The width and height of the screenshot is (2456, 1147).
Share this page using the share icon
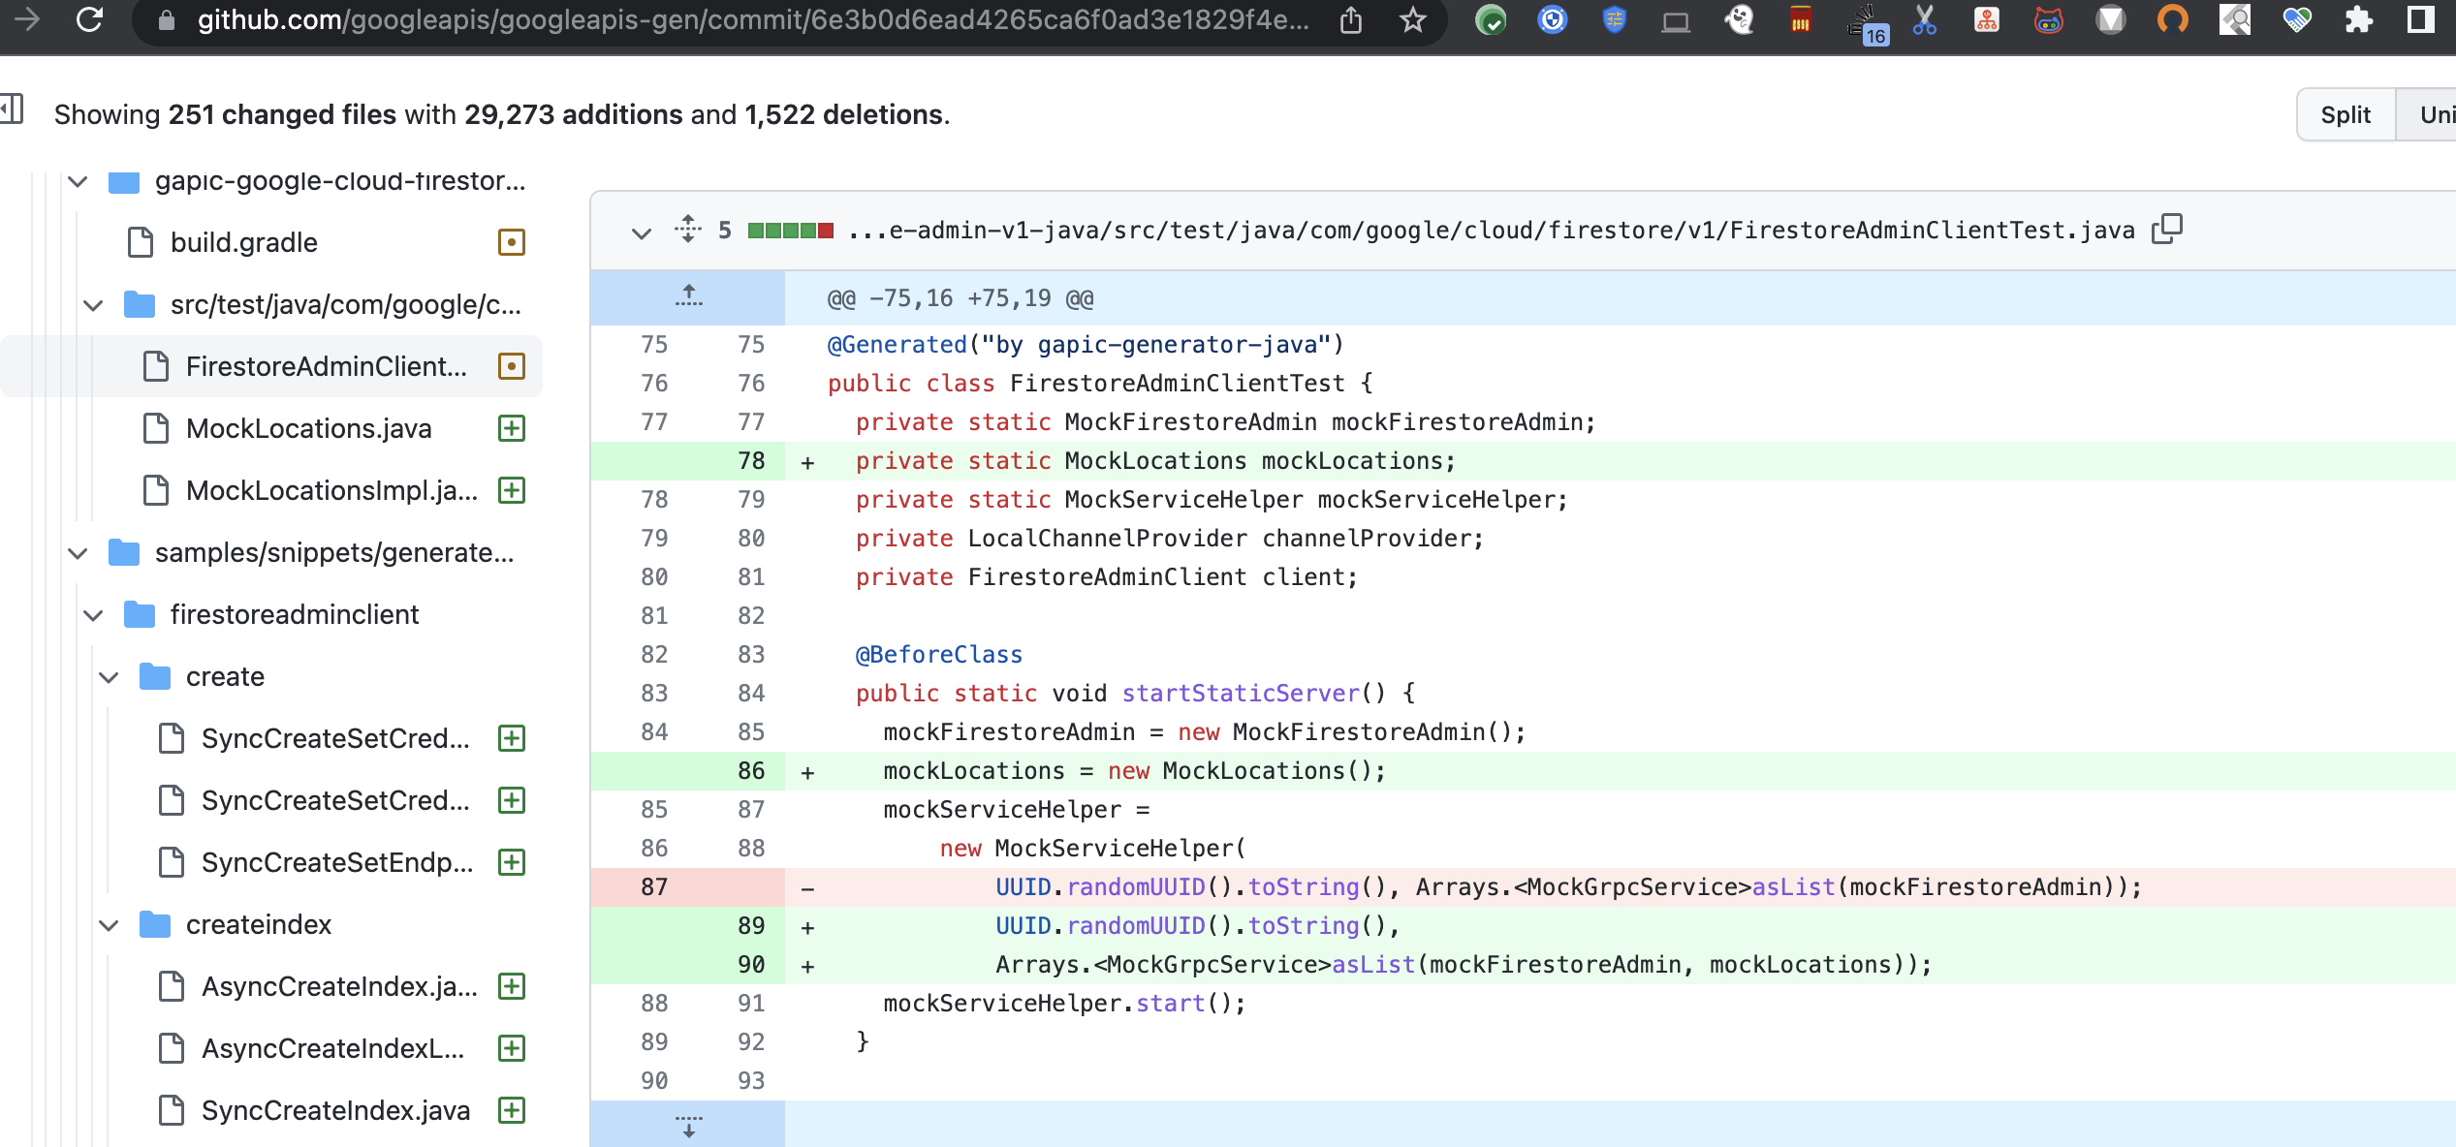click(1351, 20)
